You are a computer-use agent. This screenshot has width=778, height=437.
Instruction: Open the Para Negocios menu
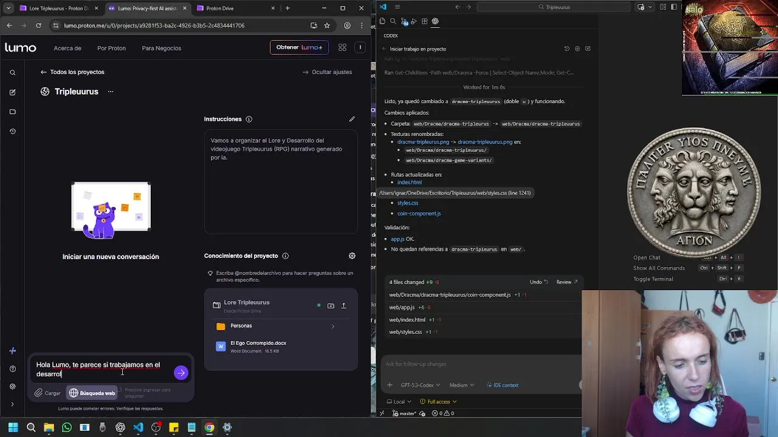pos(161,48)
